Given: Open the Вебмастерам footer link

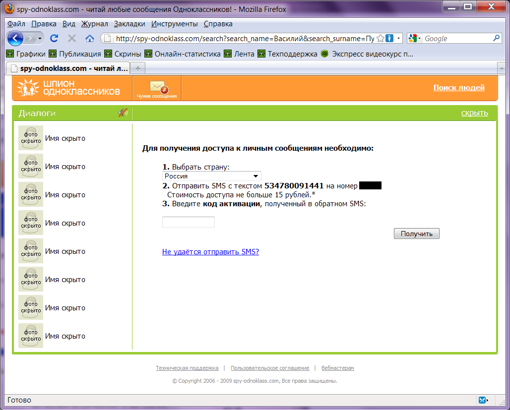Looking at the screenshot, I should (x=338, y=368).
